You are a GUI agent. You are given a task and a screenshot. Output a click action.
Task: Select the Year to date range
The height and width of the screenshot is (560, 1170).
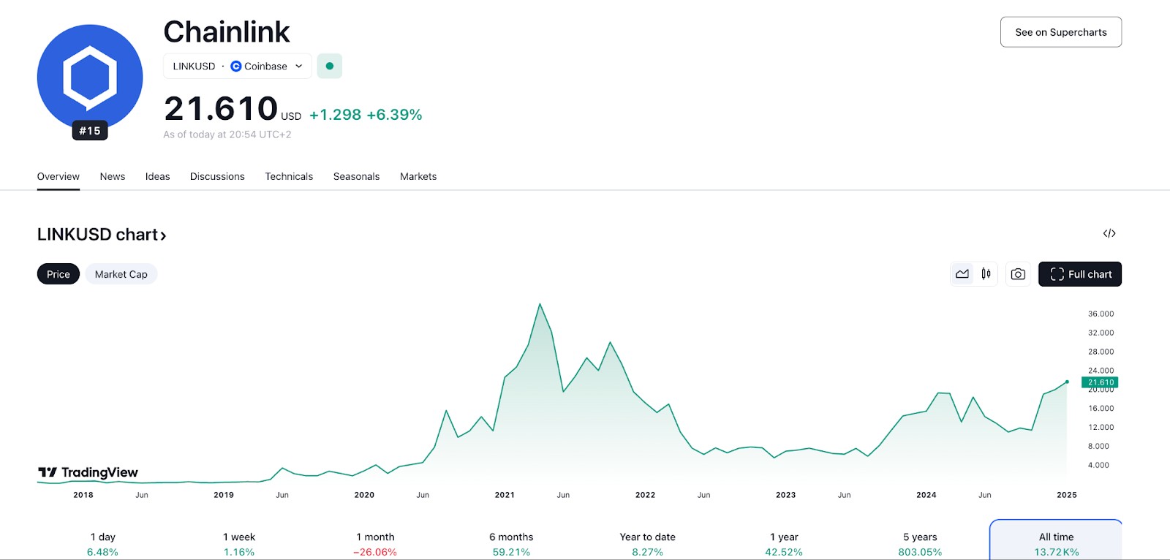tap(648, 544)
